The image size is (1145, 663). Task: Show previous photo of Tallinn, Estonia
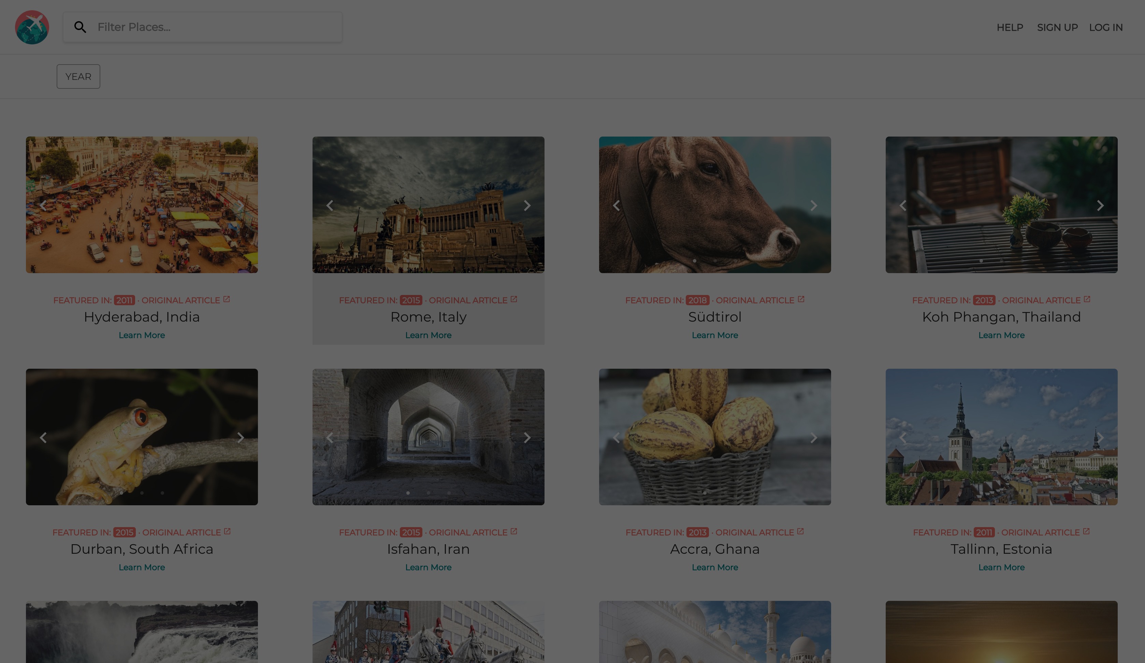(903, 437)
